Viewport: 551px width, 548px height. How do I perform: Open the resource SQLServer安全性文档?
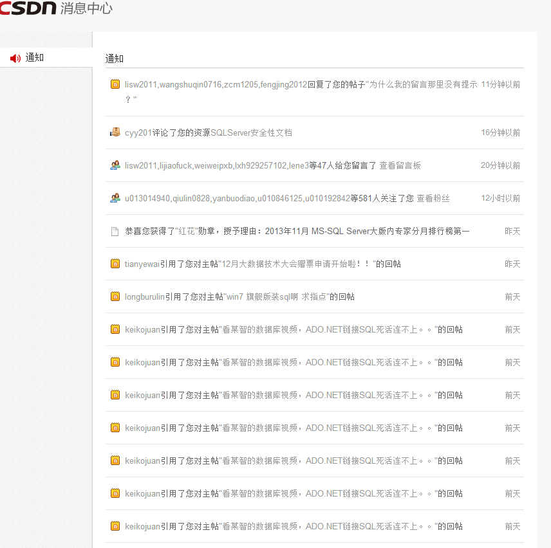[251, 132]
